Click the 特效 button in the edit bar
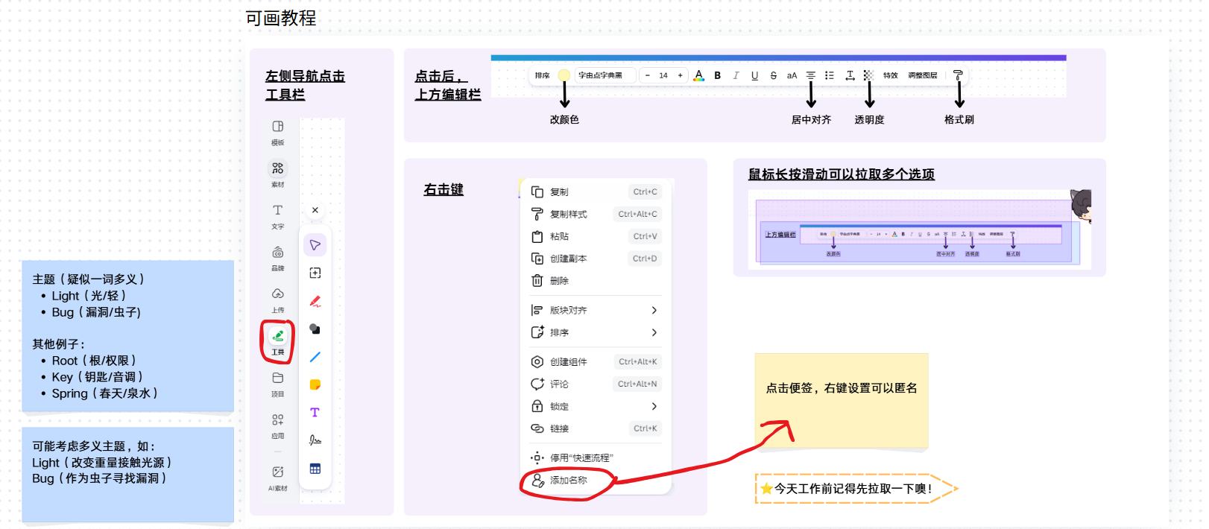The image size is (1209, 529). (890, 75)
